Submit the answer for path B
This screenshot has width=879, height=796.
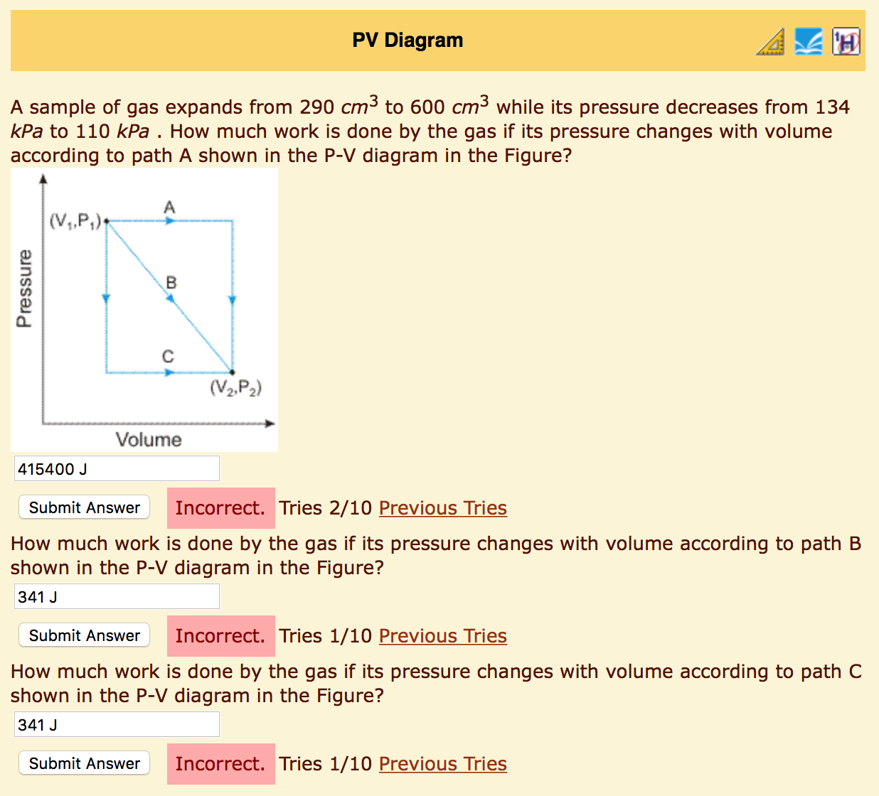pos(83,635)
